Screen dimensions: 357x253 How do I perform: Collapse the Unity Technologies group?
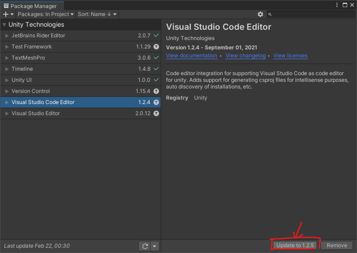click(x=4, y=24)
